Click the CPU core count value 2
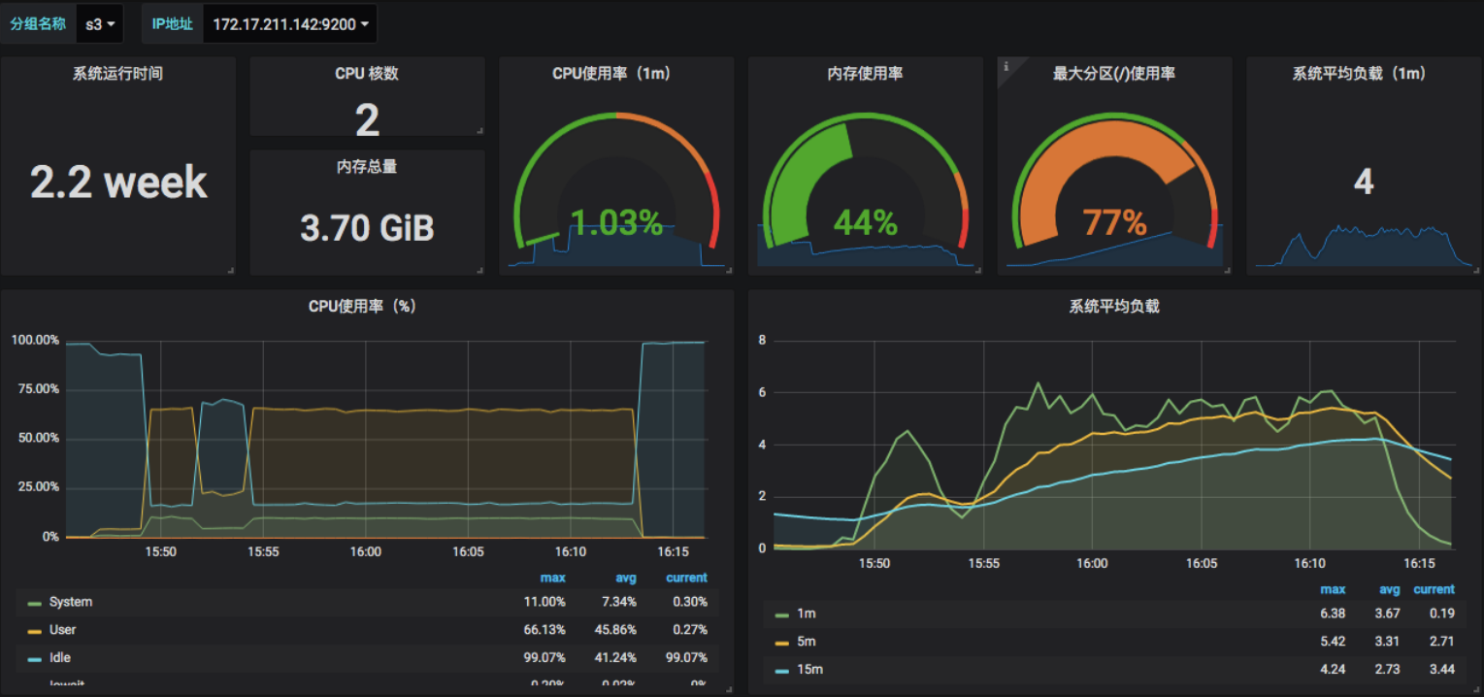This screenshot has width=1484, height=697. point(367,120)
